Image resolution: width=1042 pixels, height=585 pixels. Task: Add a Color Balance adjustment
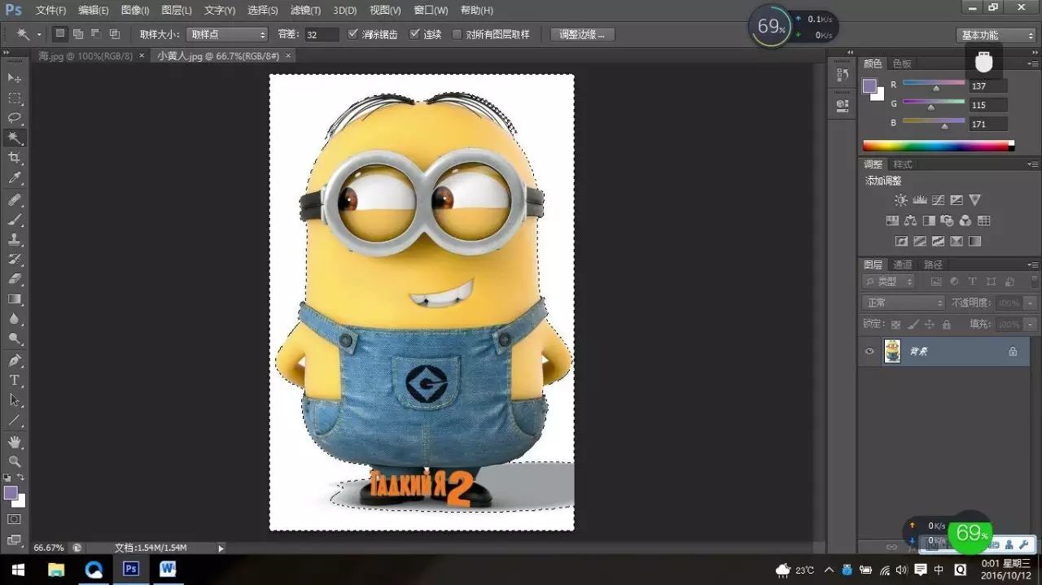tap(910, 220)
